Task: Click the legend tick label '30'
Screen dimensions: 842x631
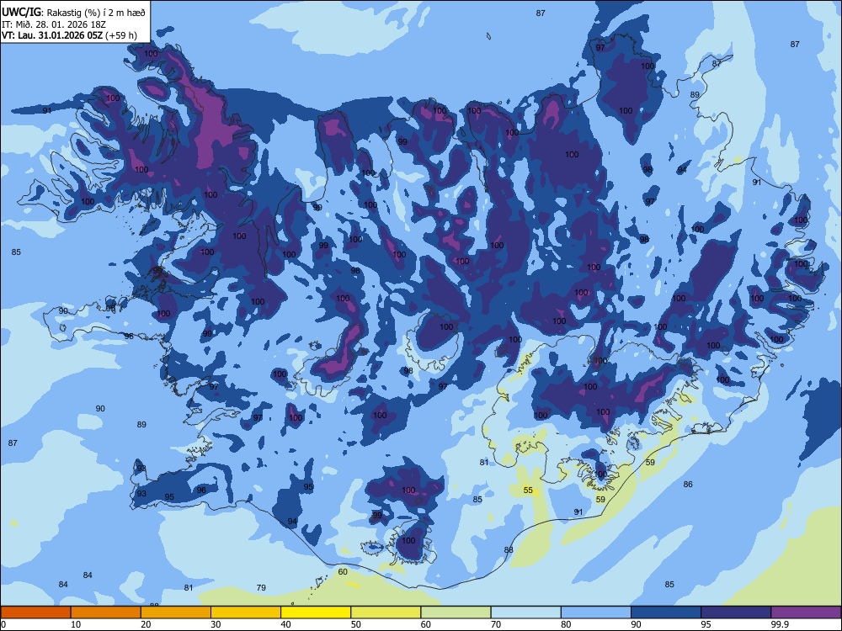Action: [x=216, y=624]
